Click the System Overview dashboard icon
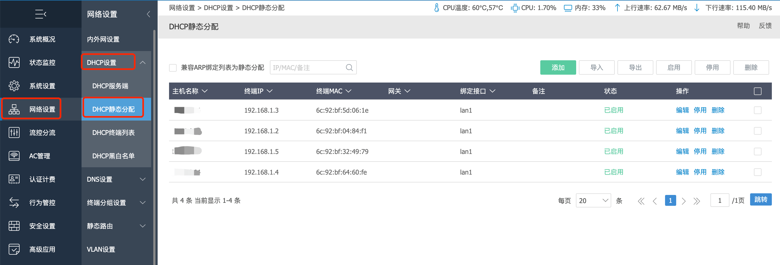780x265 pixels. point(14,39)
